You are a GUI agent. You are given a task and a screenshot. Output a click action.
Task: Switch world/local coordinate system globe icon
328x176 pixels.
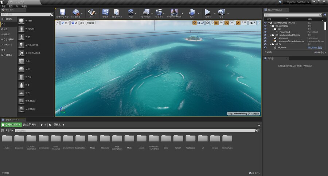point(207,23)
